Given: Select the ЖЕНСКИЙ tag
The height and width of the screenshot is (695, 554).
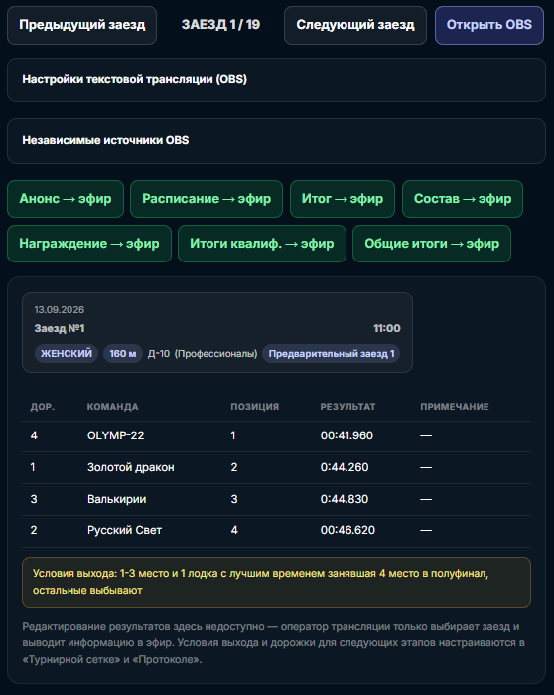Looking at the screenshot, I should [67, 354].
